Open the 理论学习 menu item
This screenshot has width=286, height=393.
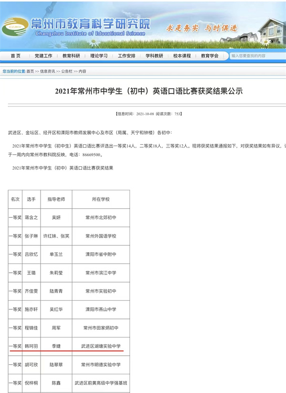tap(99, 56)
